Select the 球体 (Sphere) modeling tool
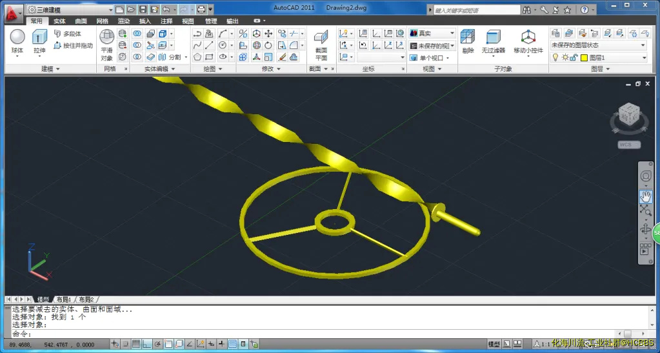660x353 pixels. point(17,41)
